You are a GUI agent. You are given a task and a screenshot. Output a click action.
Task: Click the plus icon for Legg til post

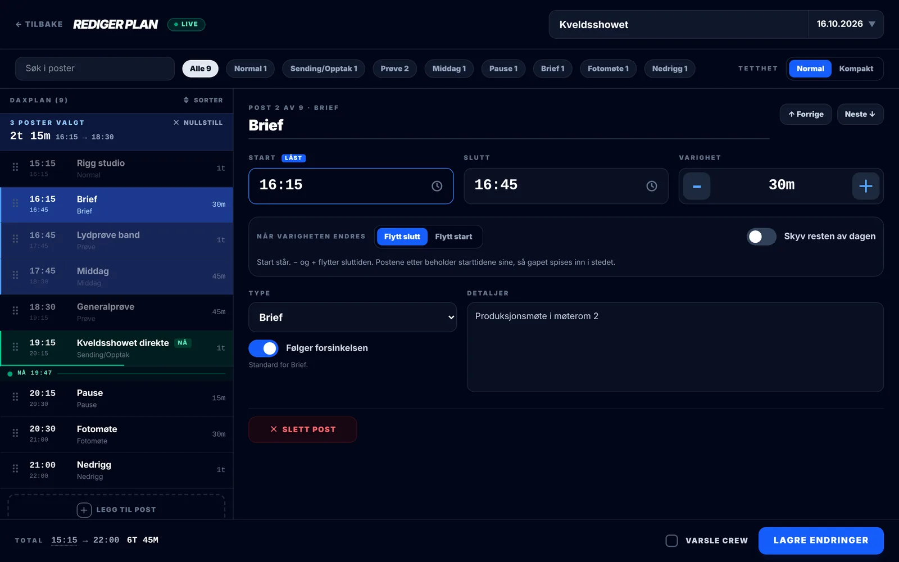84,510
